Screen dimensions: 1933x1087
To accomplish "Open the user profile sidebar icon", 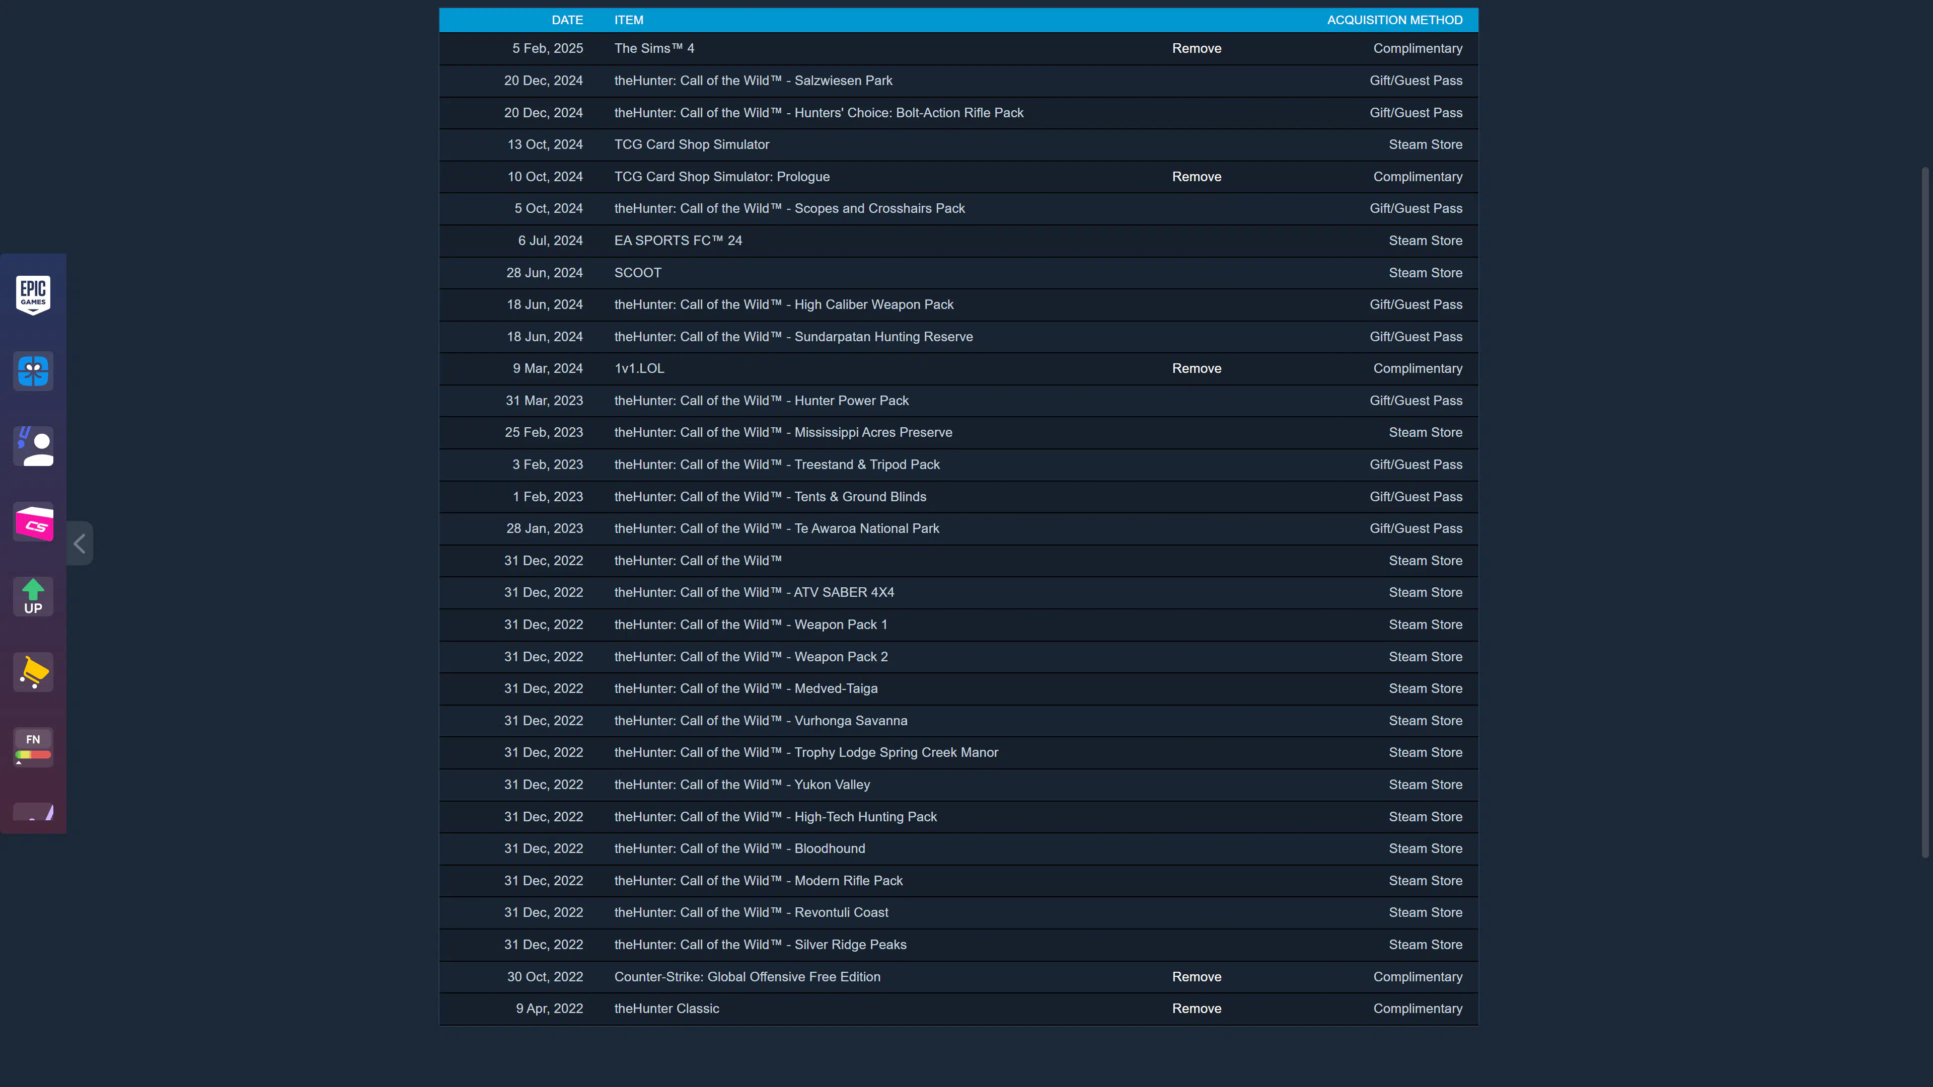I will [x=33, y=446].
